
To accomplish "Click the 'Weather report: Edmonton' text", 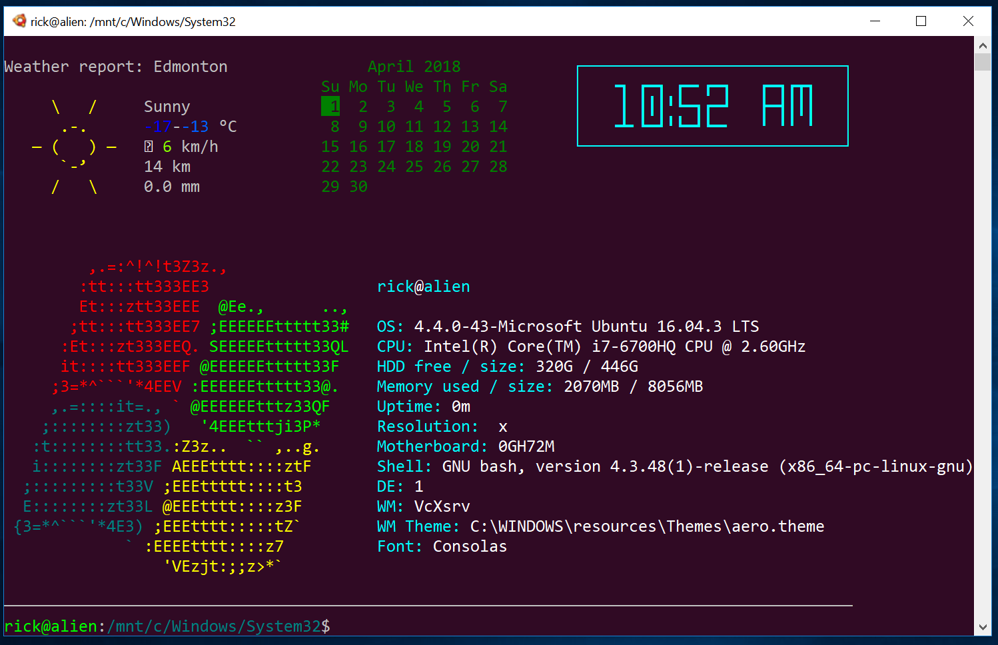I will click(x=116, y=67).
